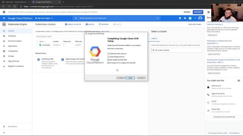Uncheck Run 'gcloud init' to configure option
This screenshot has width=243, height=136.
[x=108, y=63]
